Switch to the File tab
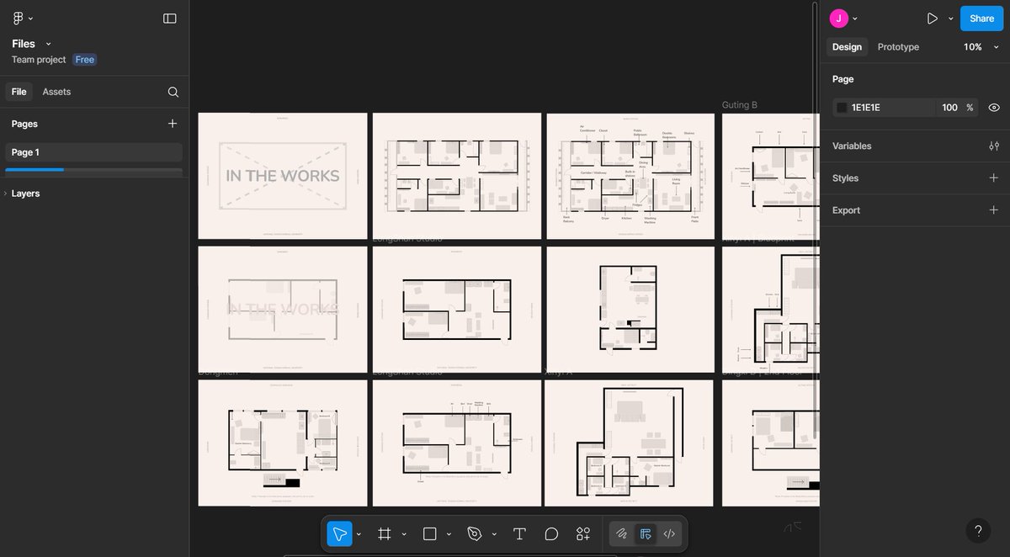Image resolution: width=1010 pixels, height=557 pixels. click(x=19, y=92)
